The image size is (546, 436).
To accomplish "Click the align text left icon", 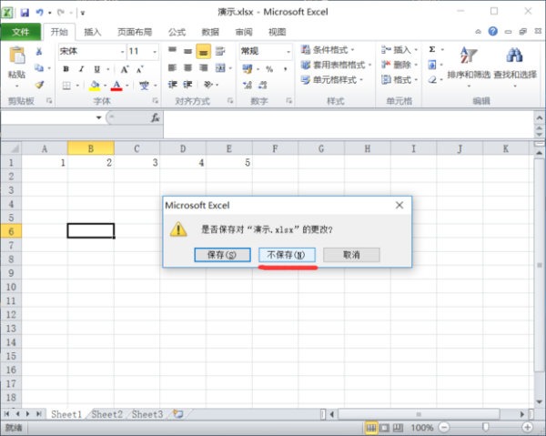I will pos(172,67).
